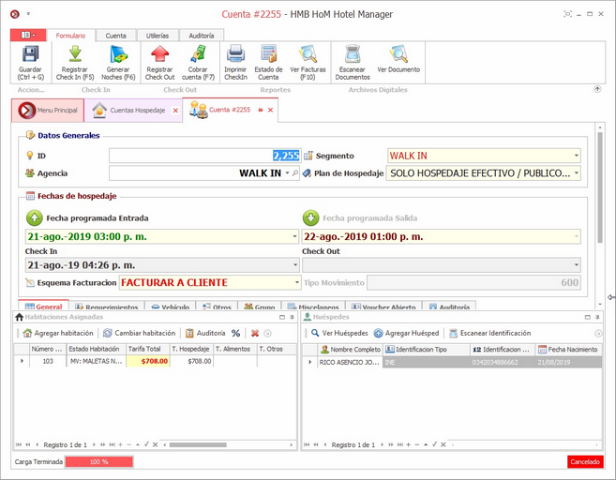Click Registrar Check Out icon
Image resolution: width=616 pixels, height=480 pixels.
tap(159, 55)
